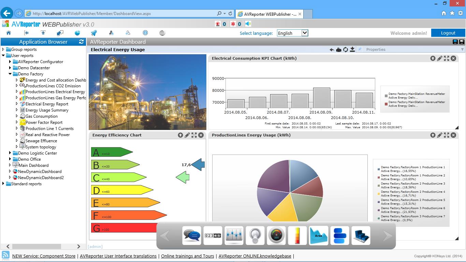Expand the Standard reports tree node
The image size is (466, 262).
(x=3, y=184)
